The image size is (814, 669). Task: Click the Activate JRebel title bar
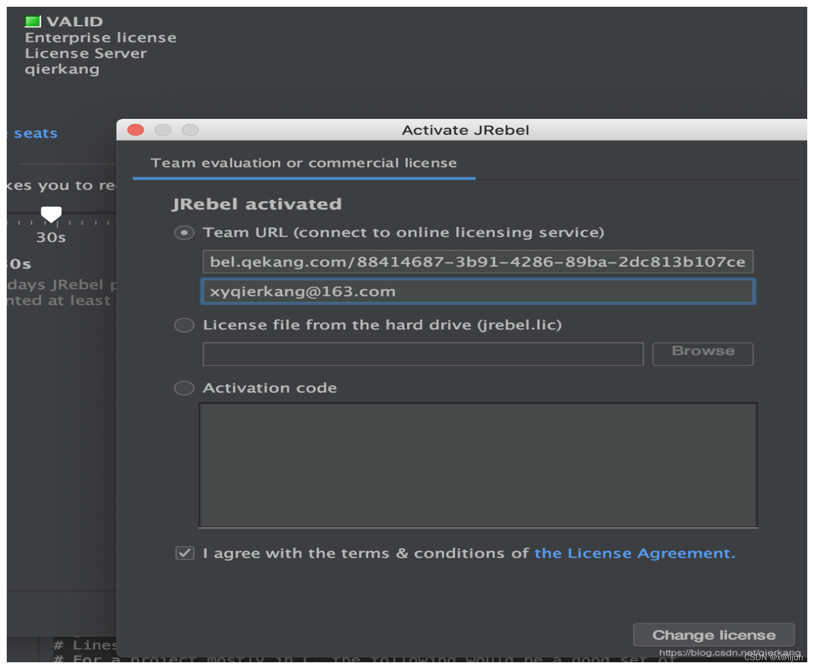point(465,130)
